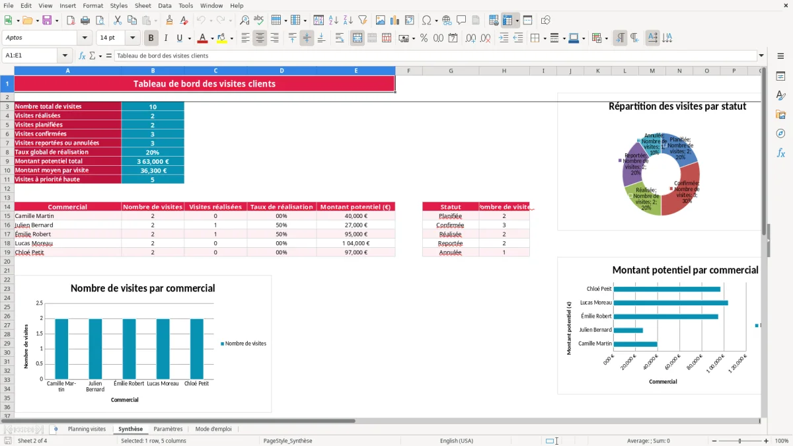Click the Select Function sigma button

tap(92, 56)
